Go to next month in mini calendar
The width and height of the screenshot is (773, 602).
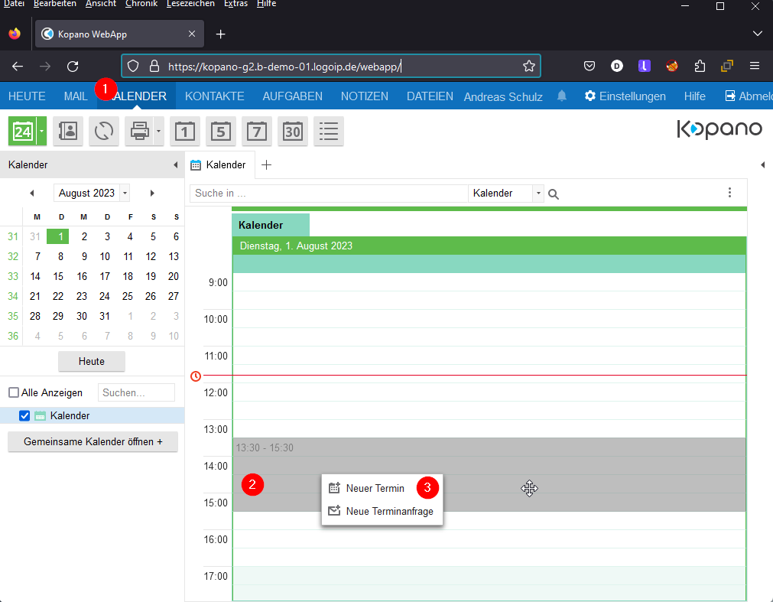pos(152,194)
